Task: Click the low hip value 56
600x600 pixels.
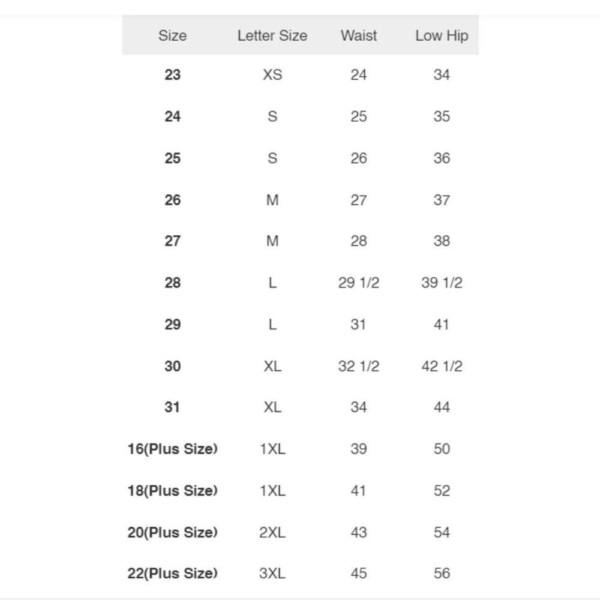Action: pyautogui.click(x=442, y=573)
